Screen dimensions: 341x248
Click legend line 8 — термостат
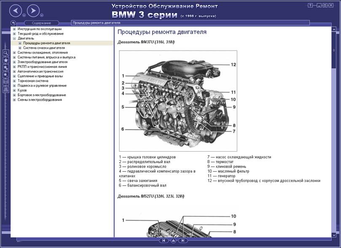pyautogui.click(x=220, y=162)
